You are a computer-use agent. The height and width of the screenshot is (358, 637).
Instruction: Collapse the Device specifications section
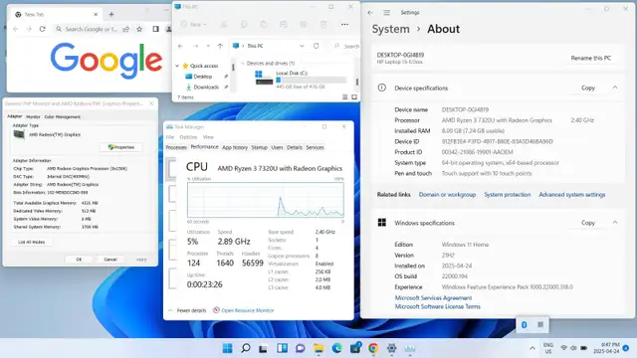tap(615, 88)
